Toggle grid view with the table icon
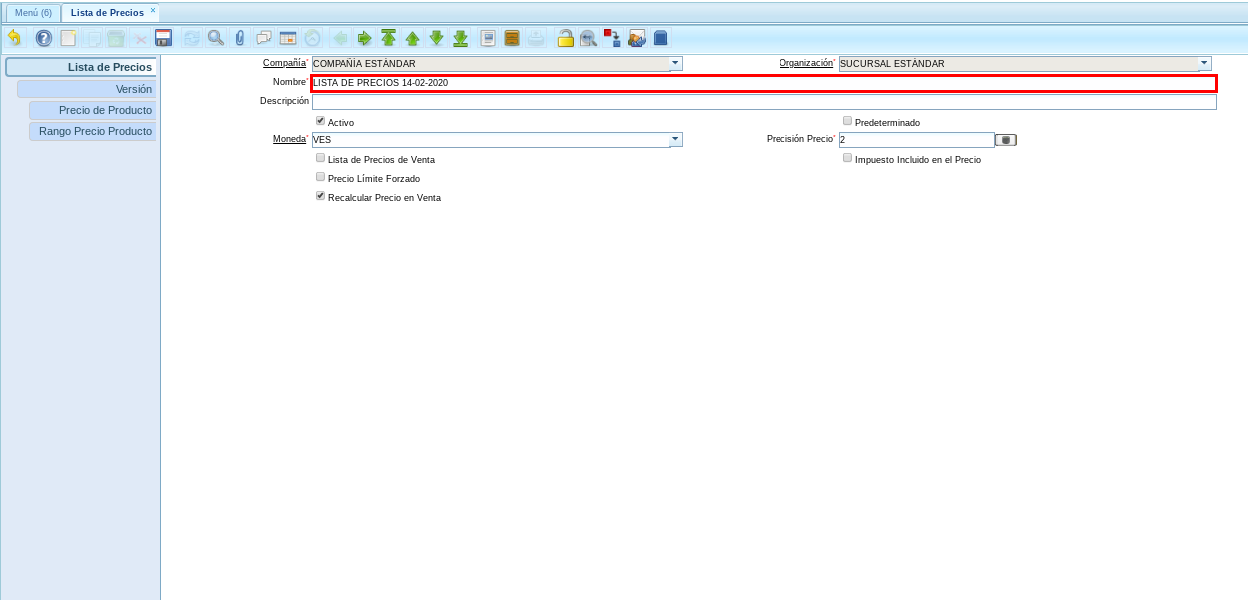Viewport: 1248px width, 600px height. coord(288,38)
